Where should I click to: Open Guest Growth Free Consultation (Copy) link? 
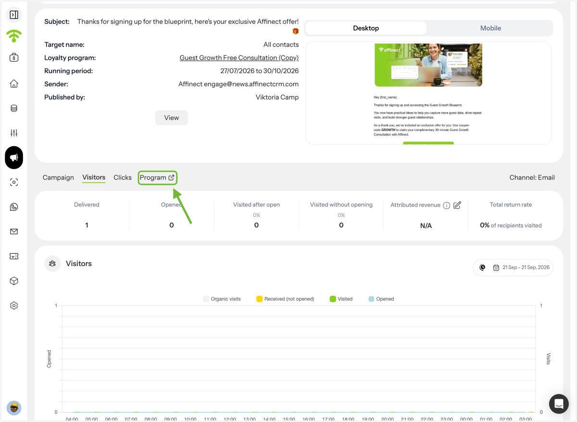pos(239,58)
